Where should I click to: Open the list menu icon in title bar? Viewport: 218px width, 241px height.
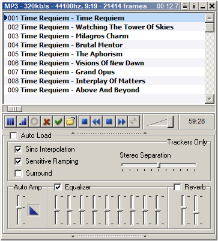tap(185, 6)
